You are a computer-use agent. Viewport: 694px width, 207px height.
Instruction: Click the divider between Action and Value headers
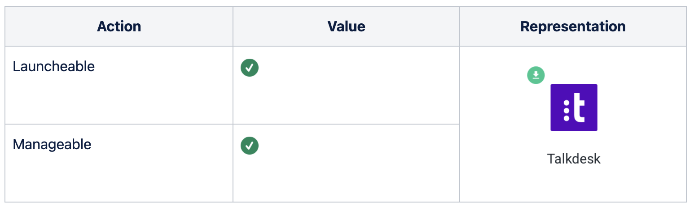(233, 26)
